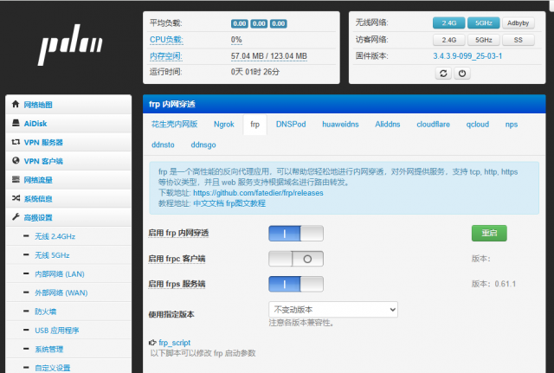This screenshot has height=373, width=554.
Task: Click the firmware version 3.4.3.9-099_25-03-1 link
Action: 467,56
